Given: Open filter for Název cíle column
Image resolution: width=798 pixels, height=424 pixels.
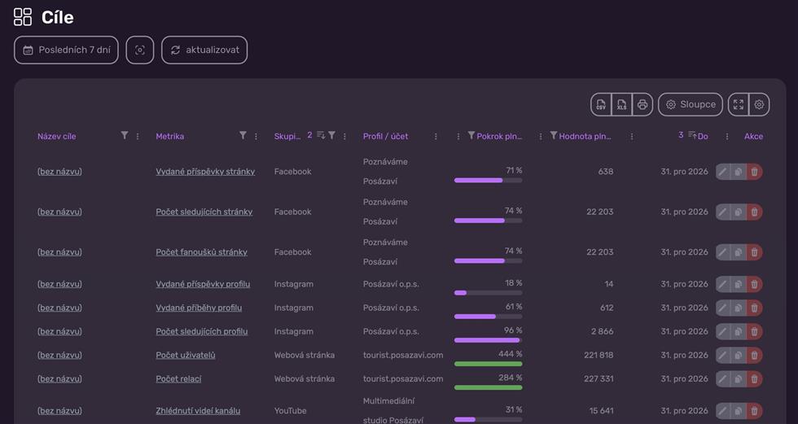Looking at the screenshot, I should [124, 135].
